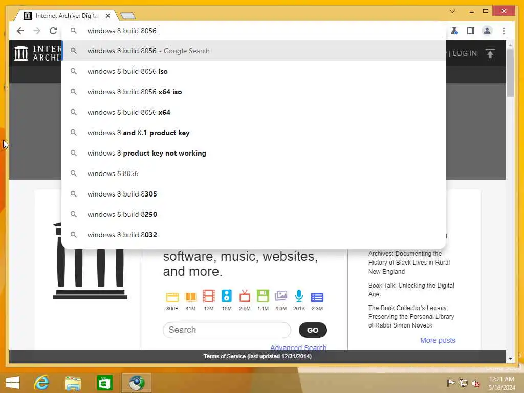Screen dimensions: 524x393
Task: Open the Chrome profile avatar
Action: coord(487,31)
